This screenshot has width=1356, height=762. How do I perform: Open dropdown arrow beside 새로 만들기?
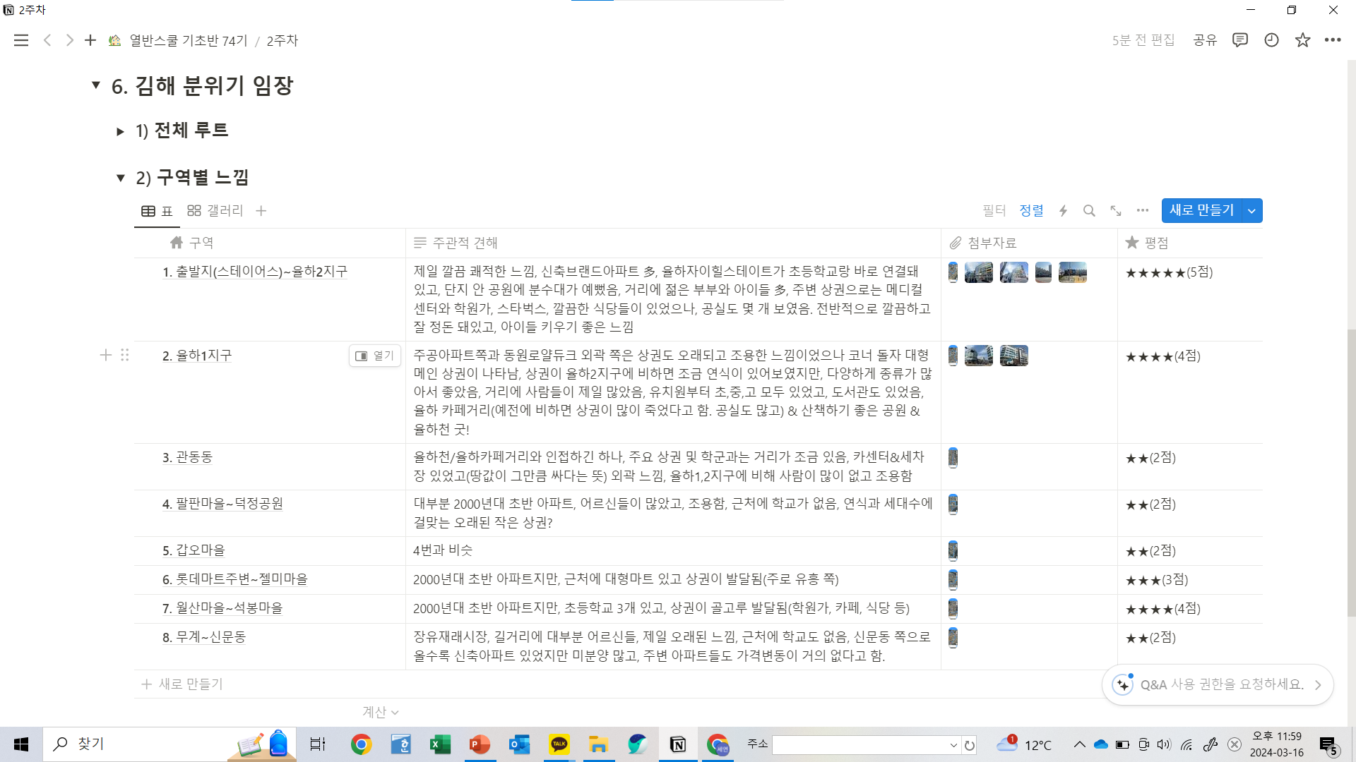click(1251, 211)
